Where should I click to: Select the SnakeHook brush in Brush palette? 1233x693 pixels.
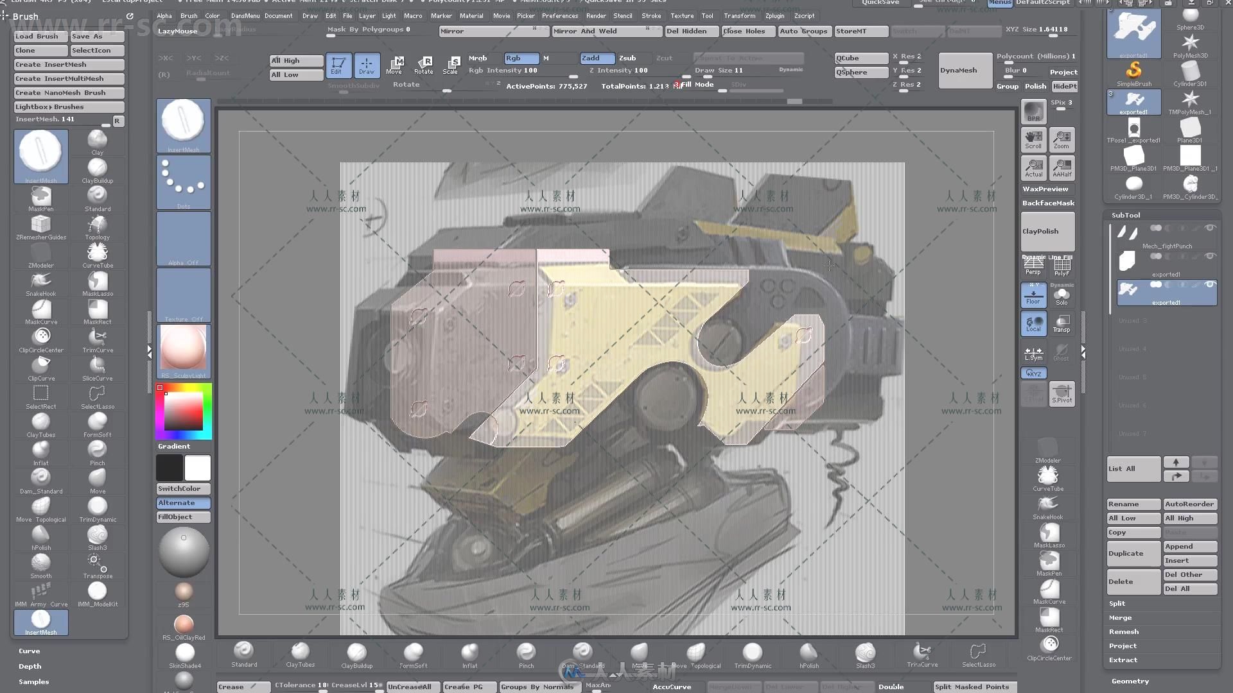41,284
